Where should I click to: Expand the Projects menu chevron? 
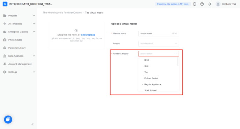point(34,16)
